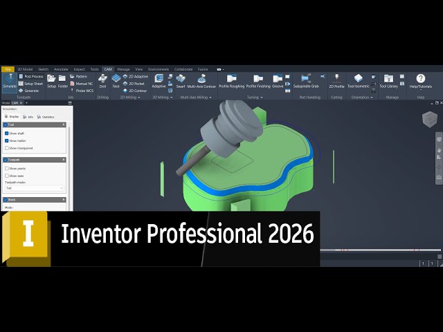Switch to the Annotate ribbon tab
The height and width of the screenshot is (332, 443).
click(x=61, y=69)
